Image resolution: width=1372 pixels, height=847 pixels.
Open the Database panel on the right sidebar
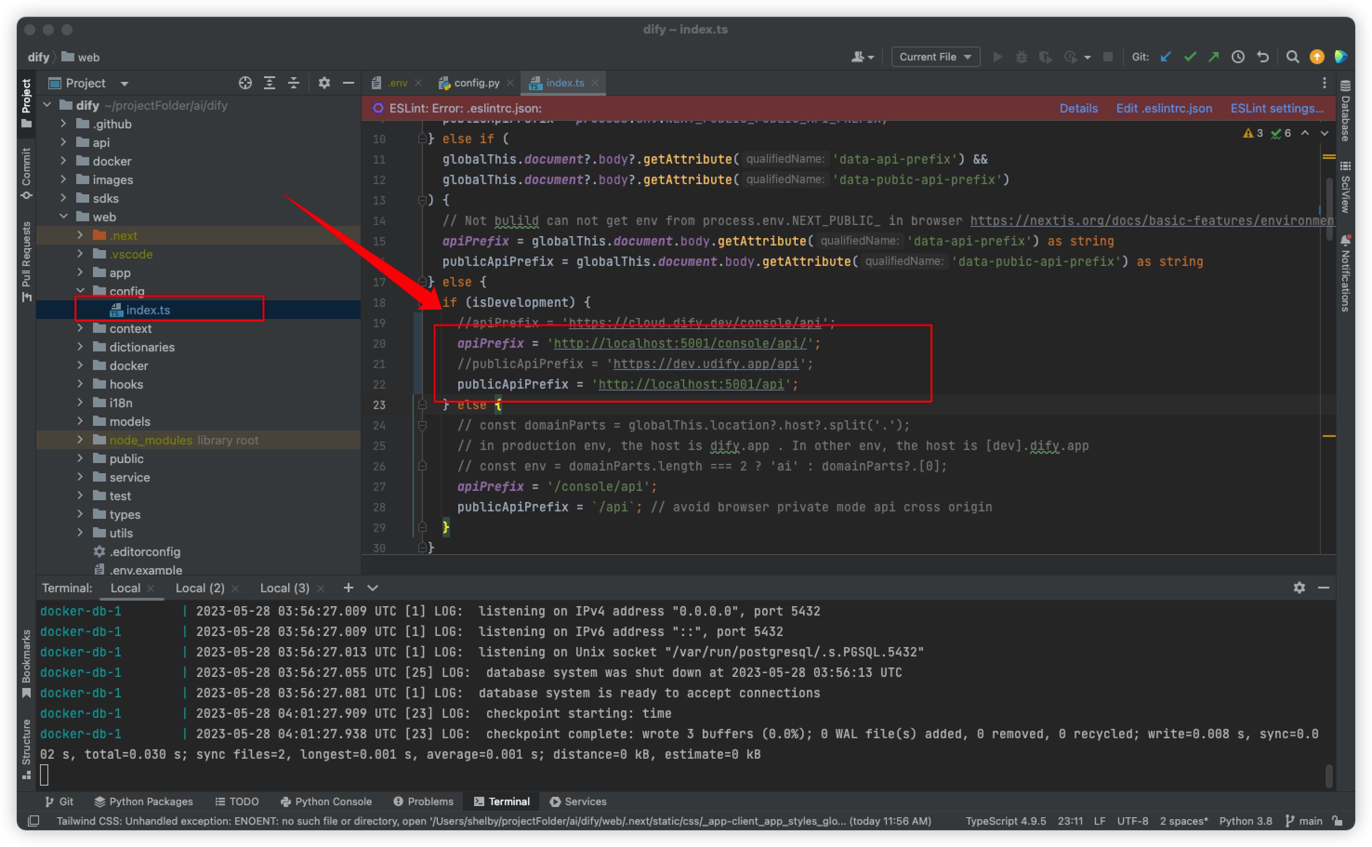tap(1346, 112)
